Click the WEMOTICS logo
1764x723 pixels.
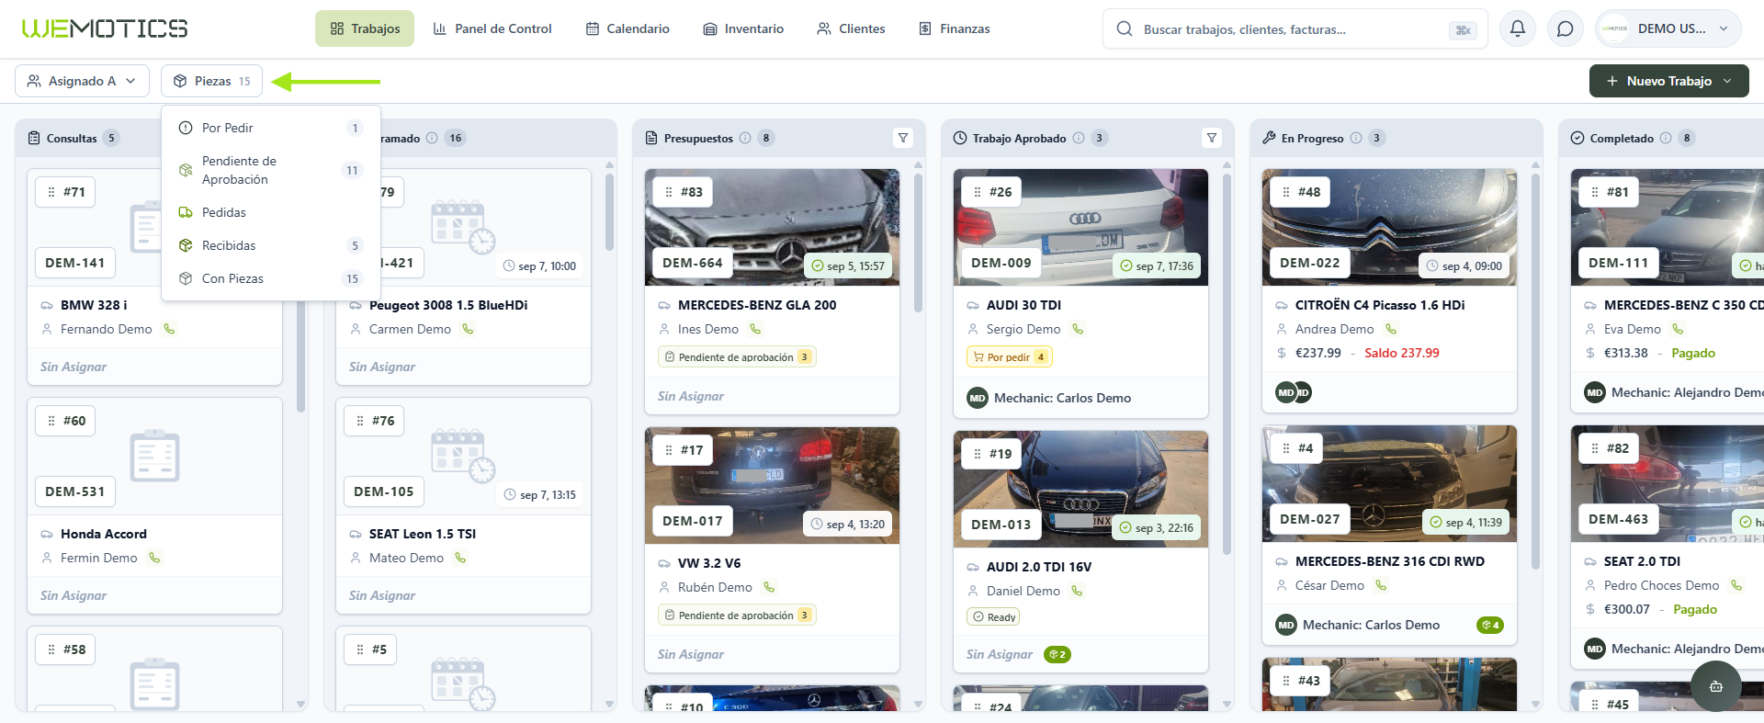105,28
